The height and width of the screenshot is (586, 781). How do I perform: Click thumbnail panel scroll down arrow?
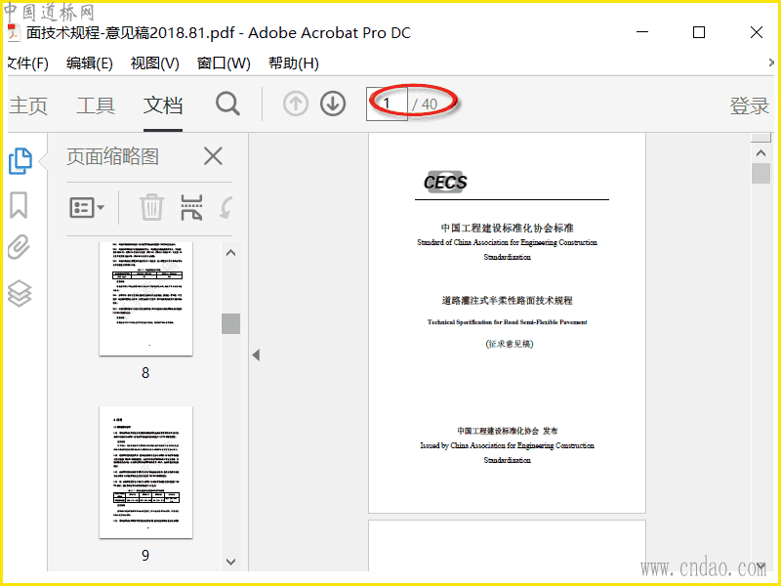point(230,562)
